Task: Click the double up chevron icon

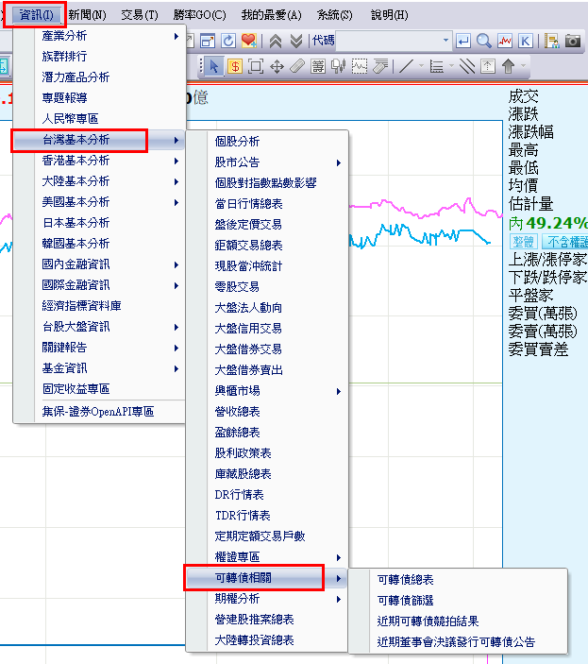Action: (276, 41)
